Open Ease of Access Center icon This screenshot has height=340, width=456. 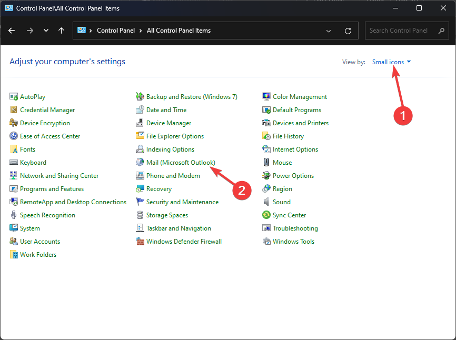14,136
